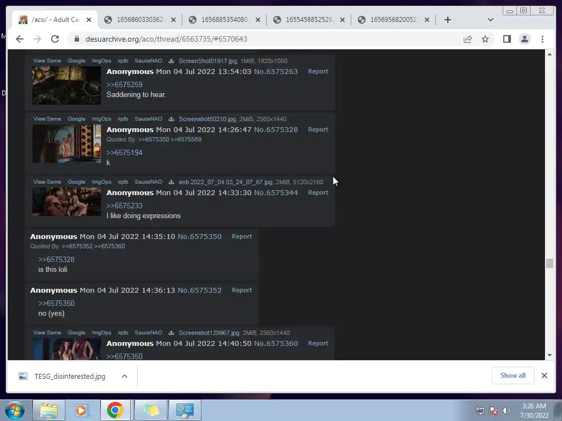This screenshot has height=421, width=562.
Task: Click the address bar URL
Action: tap(166, 39)
